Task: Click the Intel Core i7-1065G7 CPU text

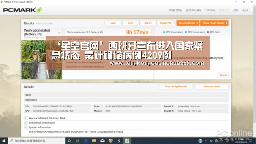Action: click(52, 106)
